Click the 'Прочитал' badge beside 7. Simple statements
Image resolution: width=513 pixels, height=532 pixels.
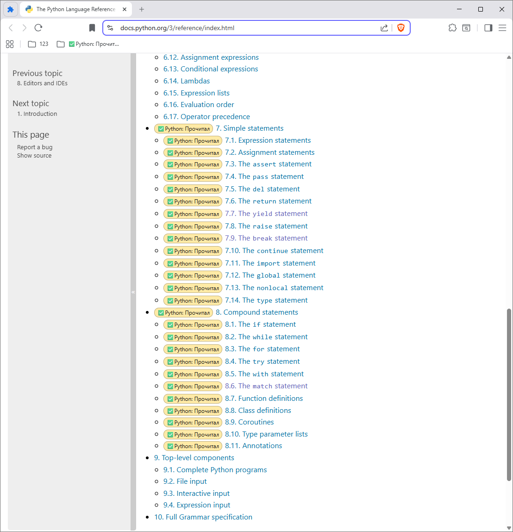pyautogui.click(x=183, y=129)
